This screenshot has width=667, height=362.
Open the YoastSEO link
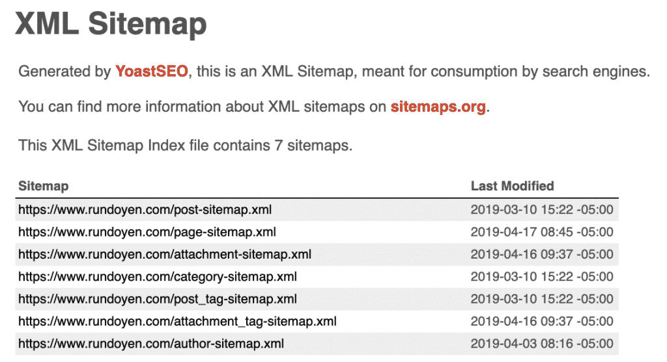(152, 71)
